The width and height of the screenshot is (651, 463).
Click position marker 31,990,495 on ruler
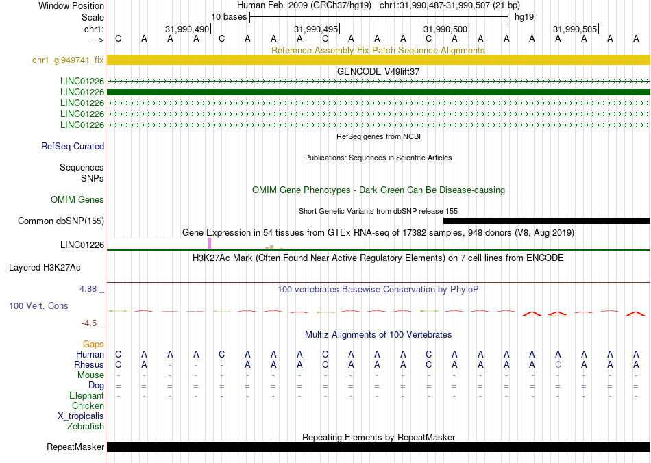[x=317, y=29]
